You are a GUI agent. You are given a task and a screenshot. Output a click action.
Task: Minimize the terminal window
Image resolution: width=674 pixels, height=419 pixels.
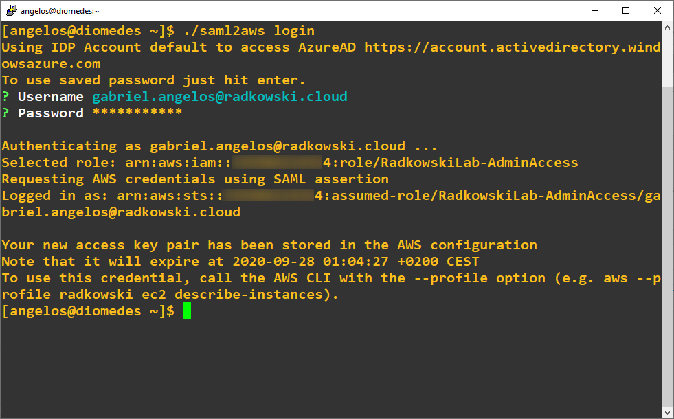click(595, 10)
